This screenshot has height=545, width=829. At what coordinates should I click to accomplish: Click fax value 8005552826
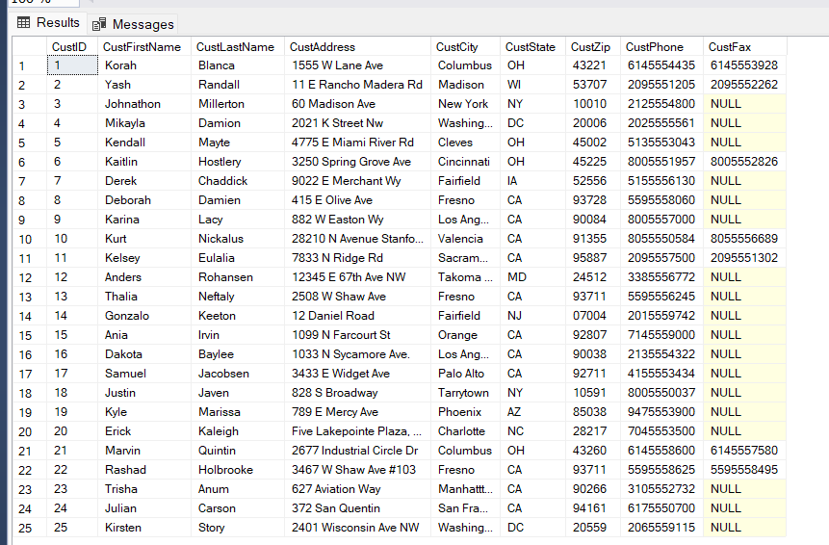(x=745, y=162)
